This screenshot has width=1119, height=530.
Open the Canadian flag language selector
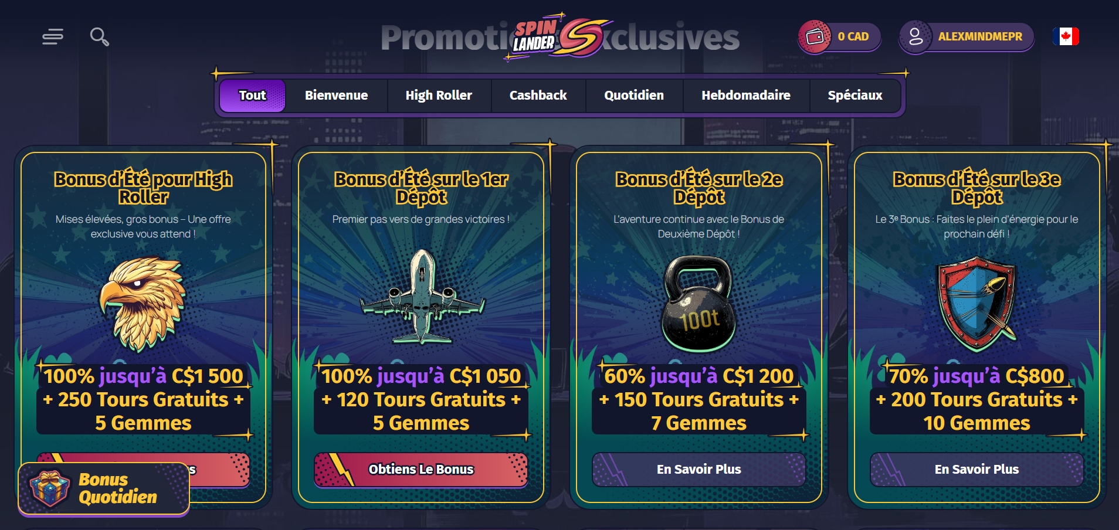tap(1066, 36)
